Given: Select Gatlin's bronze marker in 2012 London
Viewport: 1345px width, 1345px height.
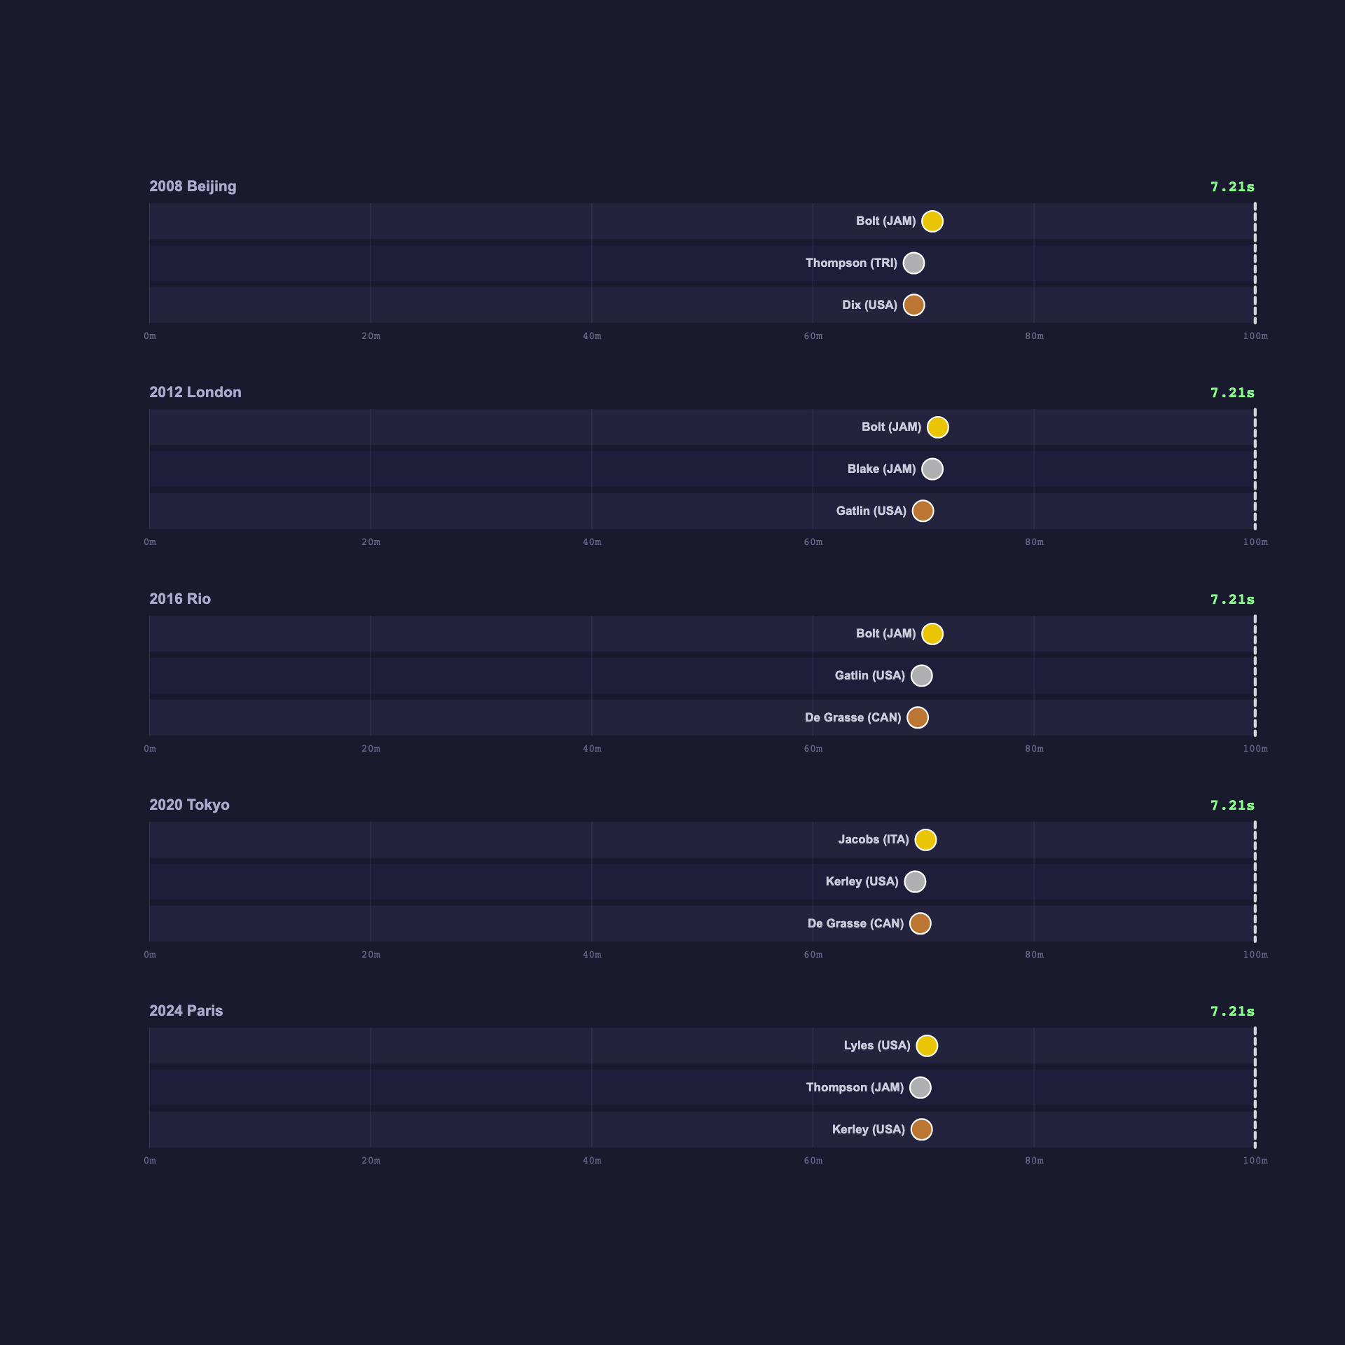Looking at the screenshot, I should [x=923, y=511].
